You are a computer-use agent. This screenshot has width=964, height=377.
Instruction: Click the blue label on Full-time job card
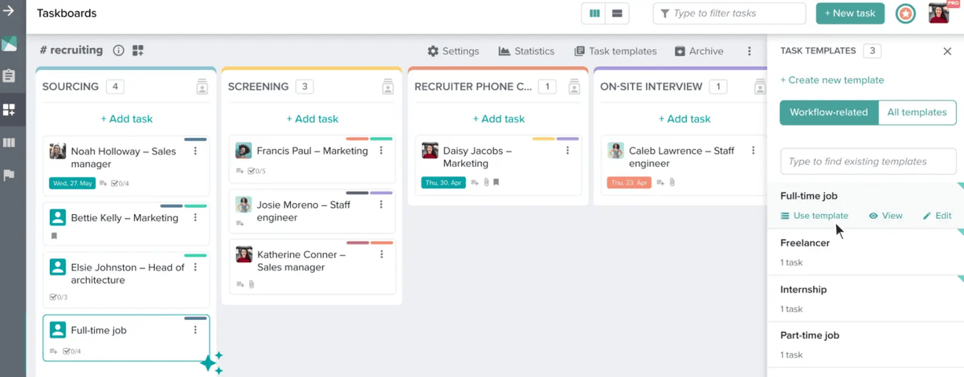[195, 318]
